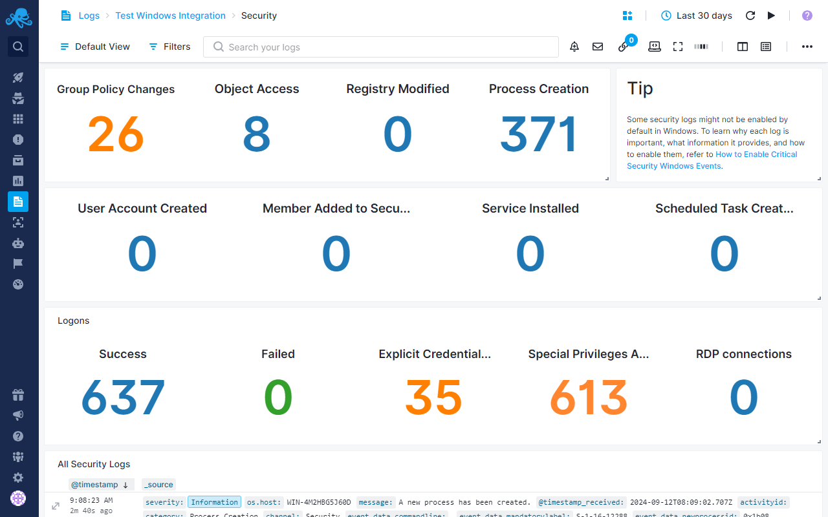Click the laptop code embed icon
Viewport: 828px width, 517px height.
tap(655, 47)
